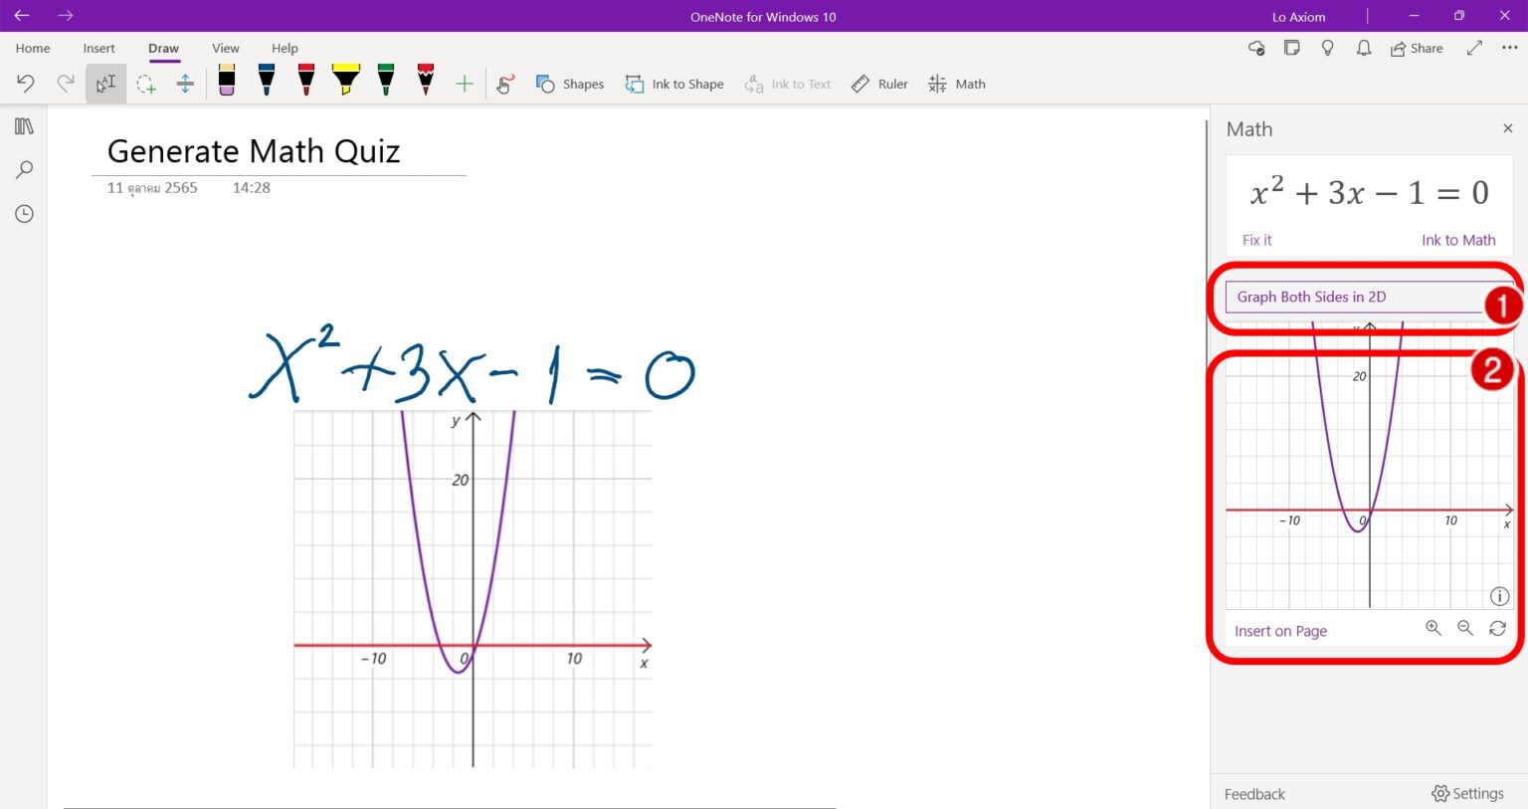This screenshot has height=809, width=1528.
Task: Click Insert on Page
Action: pyautogui.click(x=1280, y=630)
